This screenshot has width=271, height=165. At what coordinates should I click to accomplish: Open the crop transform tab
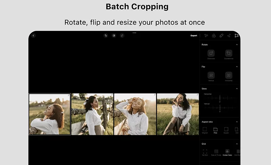tap(236, 36)
